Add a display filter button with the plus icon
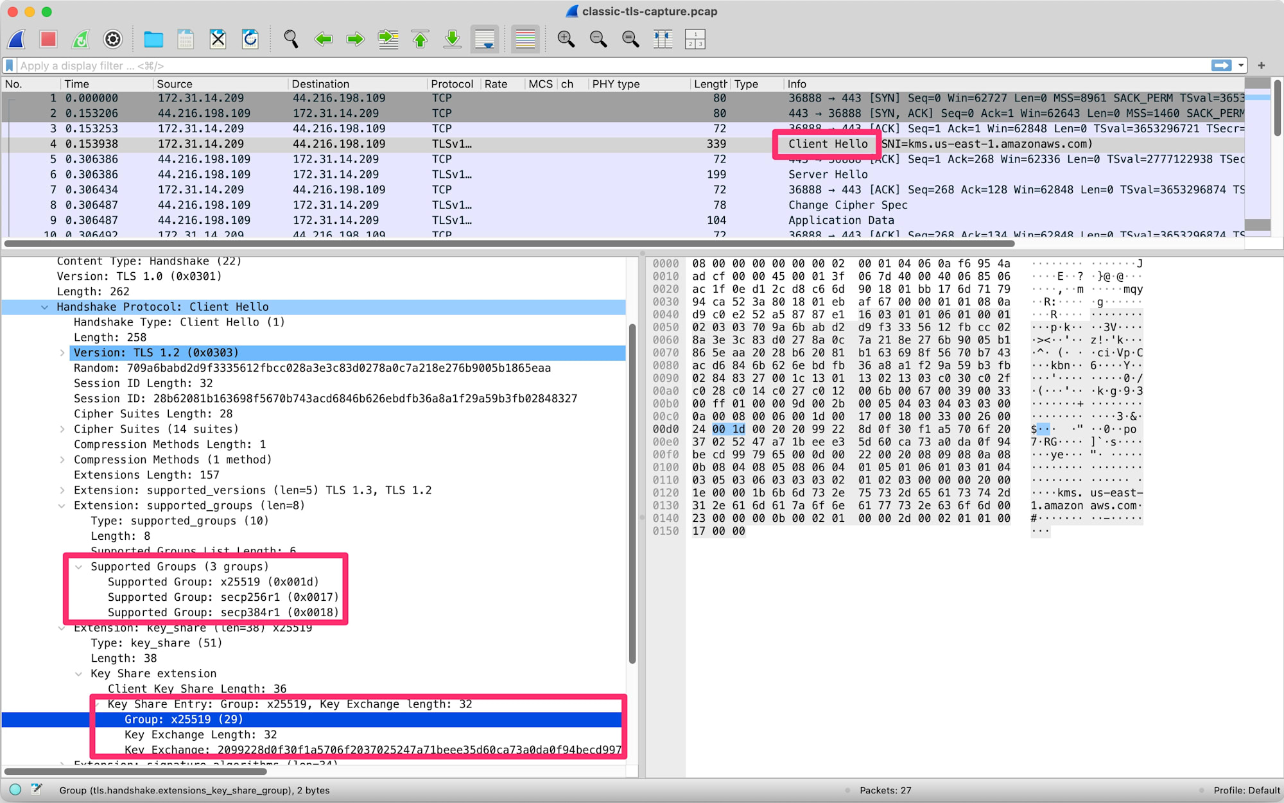 click(1262, 65)
